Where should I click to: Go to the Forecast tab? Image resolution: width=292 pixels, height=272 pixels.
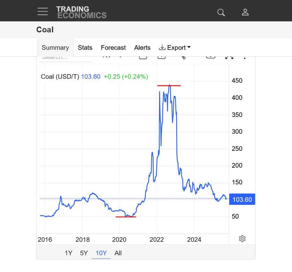(113, 48)
